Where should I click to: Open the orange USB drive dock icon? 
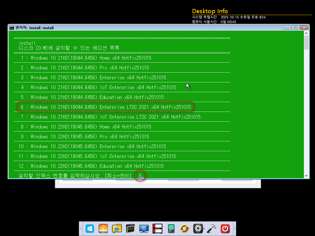point(103,229)
